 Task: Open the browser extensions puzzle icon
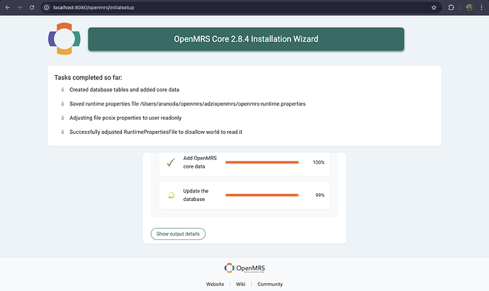(x=452, y=7)
